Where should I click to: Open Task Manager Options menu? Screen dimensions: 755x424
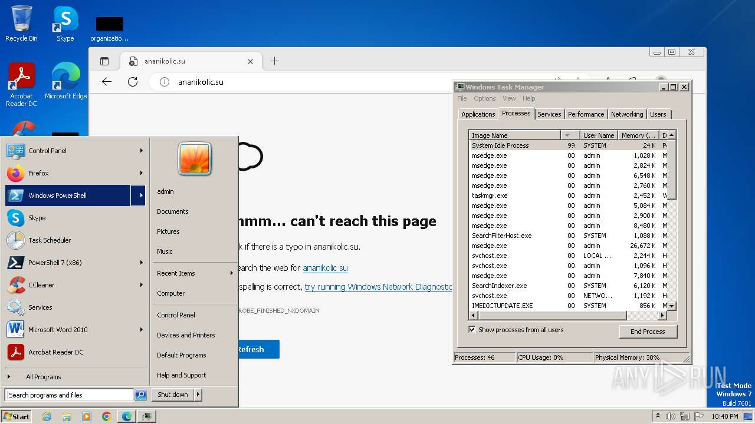pos(484,98)
